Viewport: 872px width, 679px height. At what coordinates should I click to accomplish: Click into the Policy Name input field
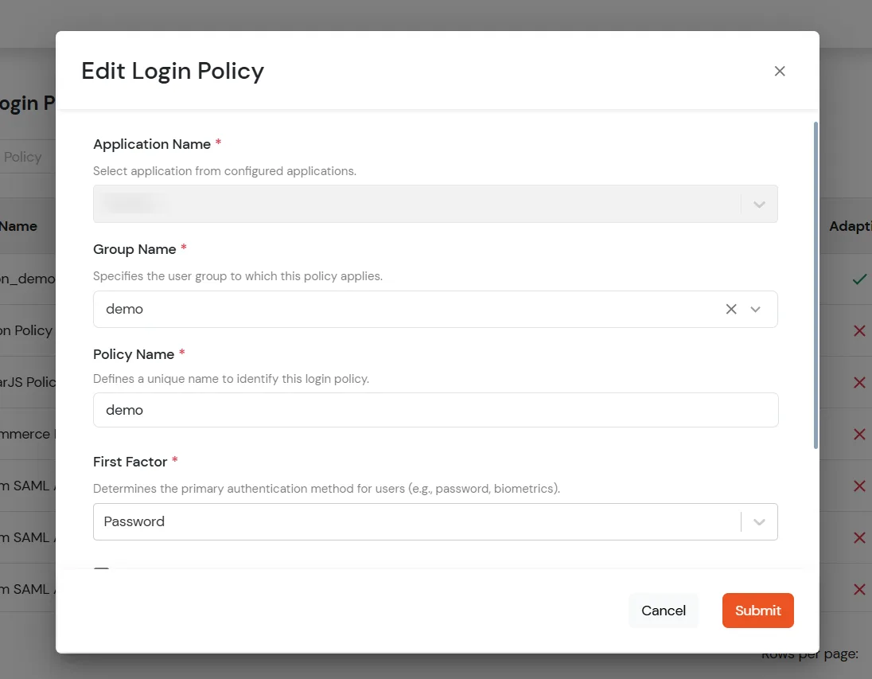click(435, 410)
